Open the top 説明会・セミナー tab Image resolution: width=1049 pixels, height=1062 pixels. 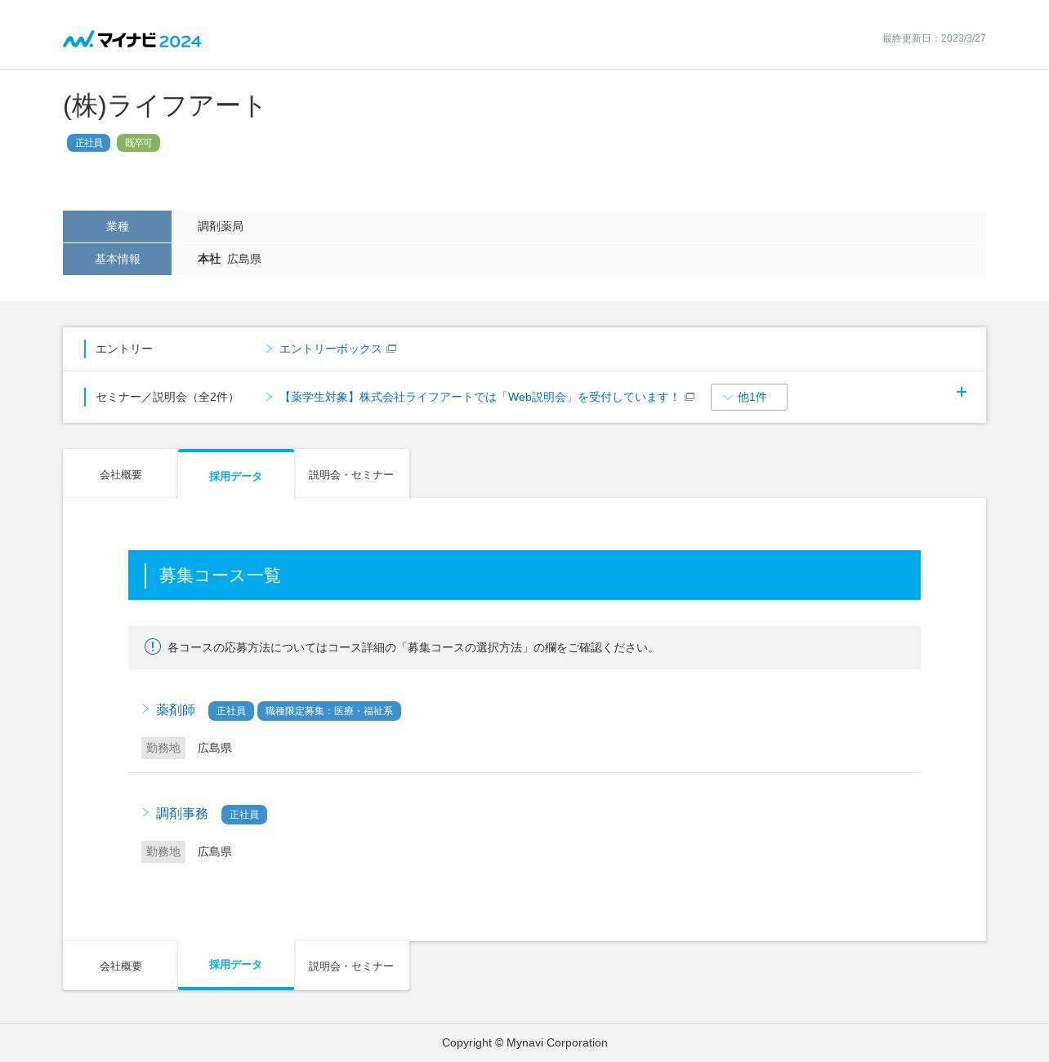click(x=352, y=474)
